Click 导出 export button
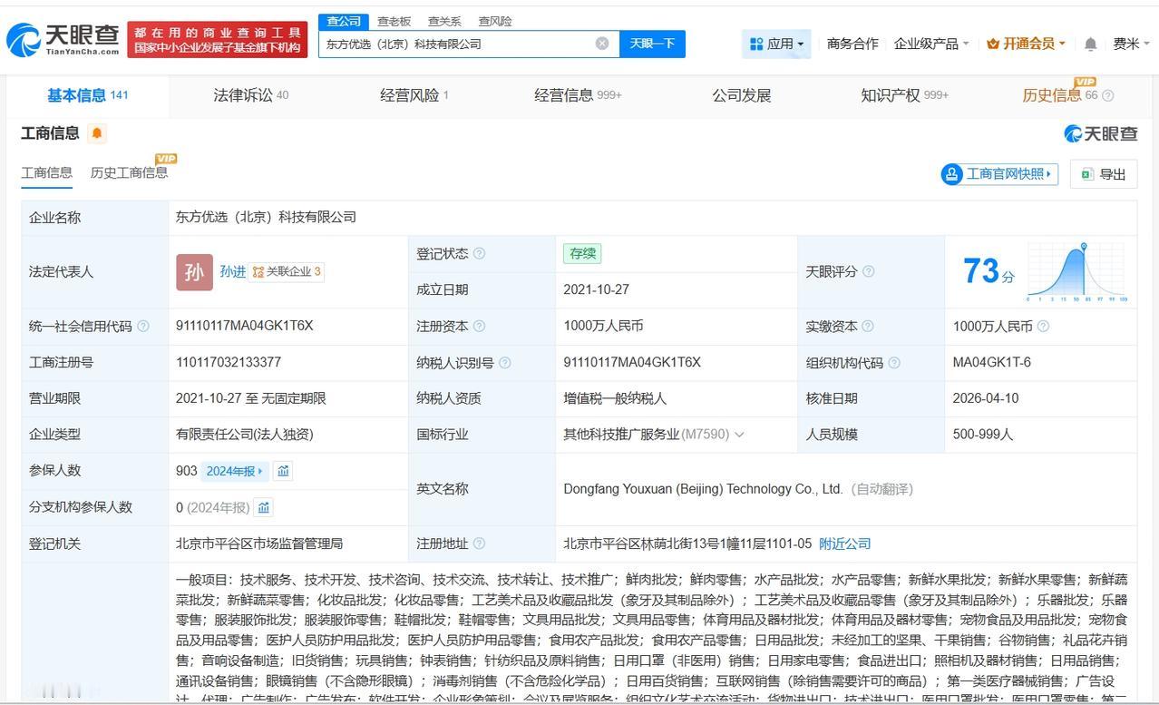The width and height of the screenshot is (1159, 705). pos(1103,174)
